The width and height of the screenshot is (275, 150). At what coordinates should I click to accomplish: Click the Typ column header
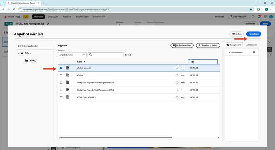pyautogui.click(x=203, y=61)
